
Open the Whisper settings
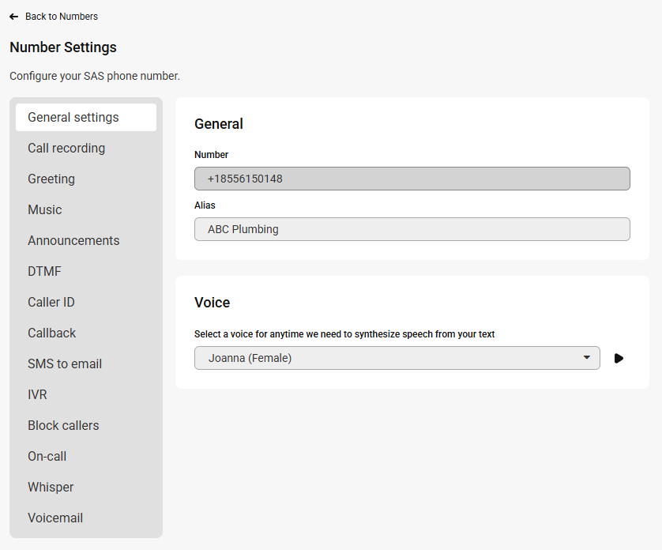pyautogui.click(x=86, y=488)
